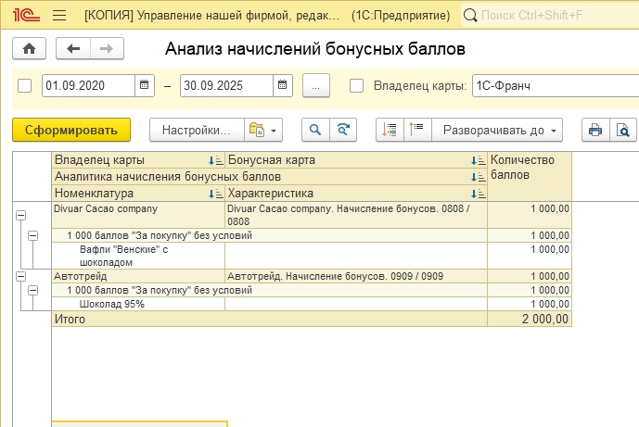Click the Сформировать button
The image size is (639, 427).
point(71,130)
